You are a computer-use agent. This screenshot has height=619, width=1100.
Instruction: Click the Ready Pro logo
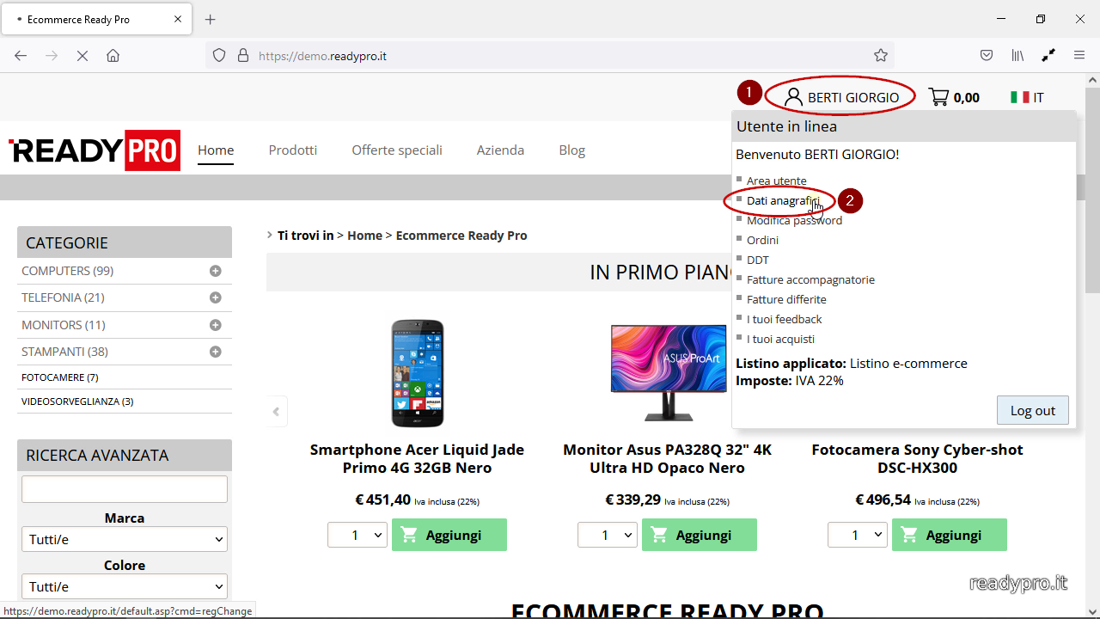click(x=95, y=150)
